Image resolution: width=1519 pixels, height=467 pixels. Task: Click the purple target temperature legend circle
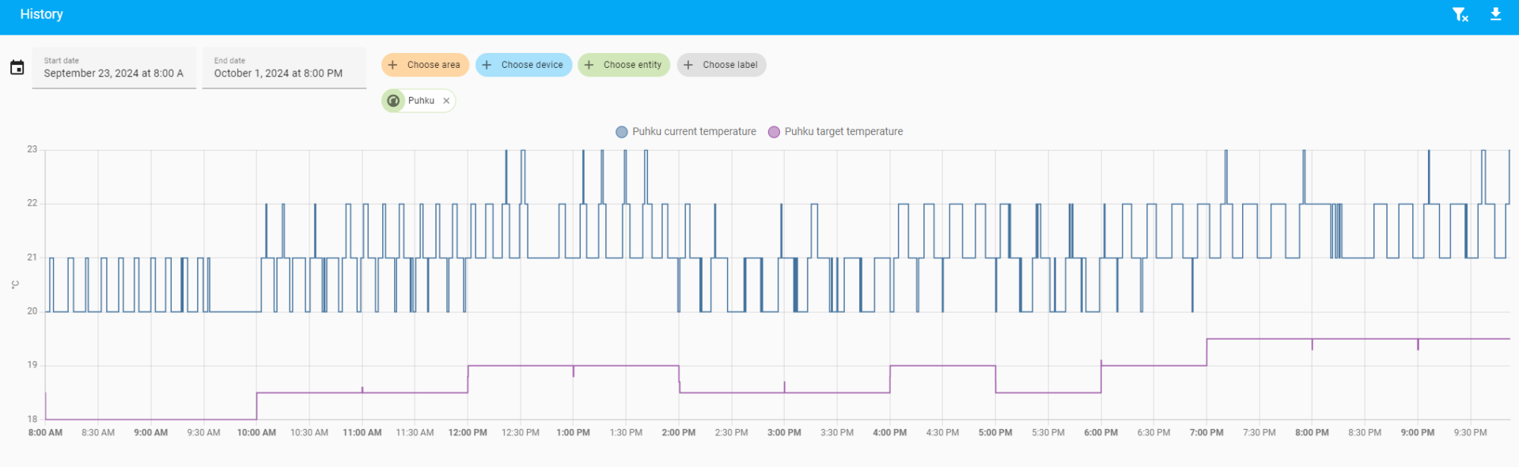(774, 132)
